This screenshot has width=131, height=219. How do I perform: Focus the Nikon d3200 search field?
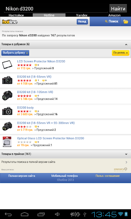(x=56, y=9)
